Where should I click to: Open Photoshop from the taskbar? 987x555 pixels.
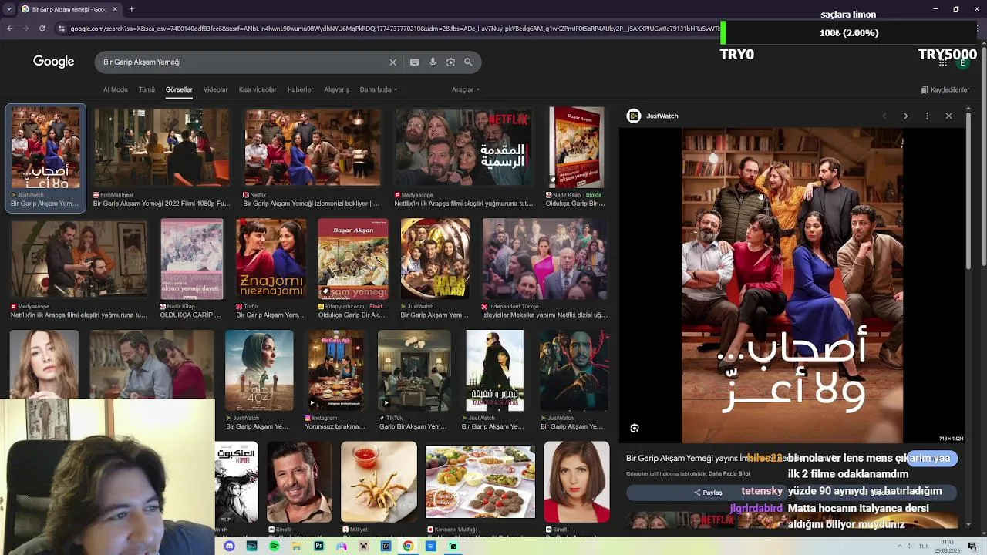318,546
